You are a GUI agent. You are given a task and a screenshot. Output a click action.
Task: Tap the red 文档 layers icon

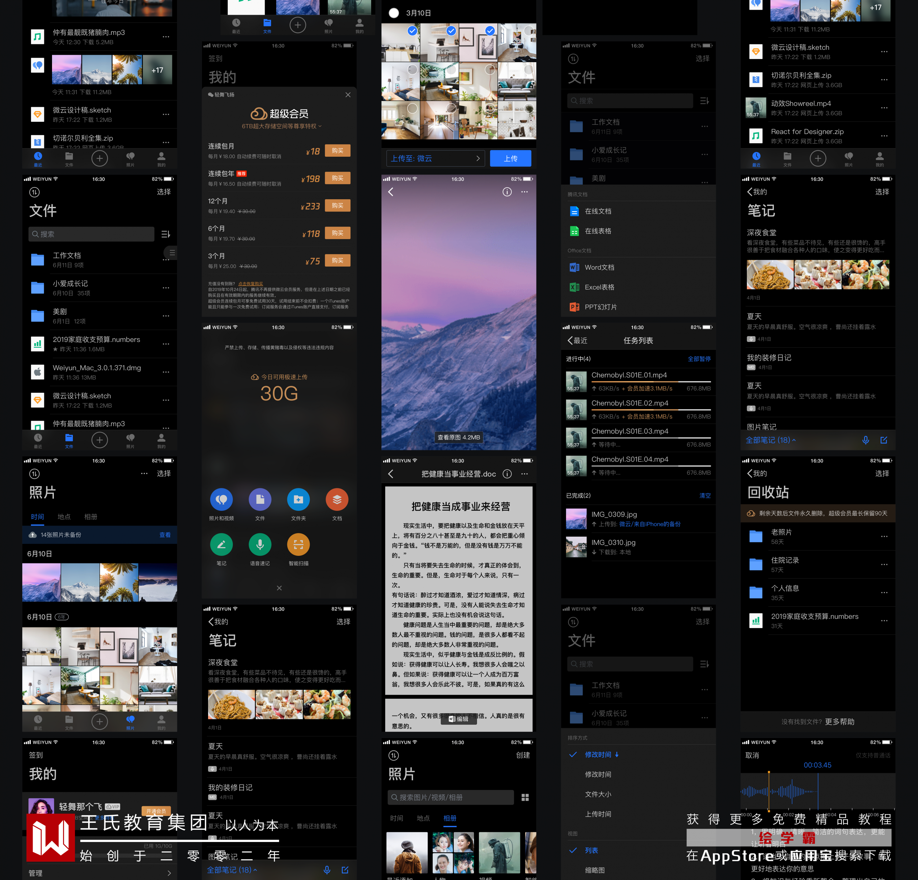pyautogui.click(x=337, y=500)
